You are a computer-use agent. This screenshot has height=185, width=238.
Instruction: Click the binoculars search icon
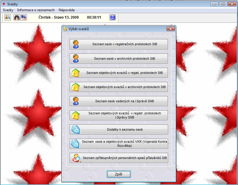pos(17,17)
